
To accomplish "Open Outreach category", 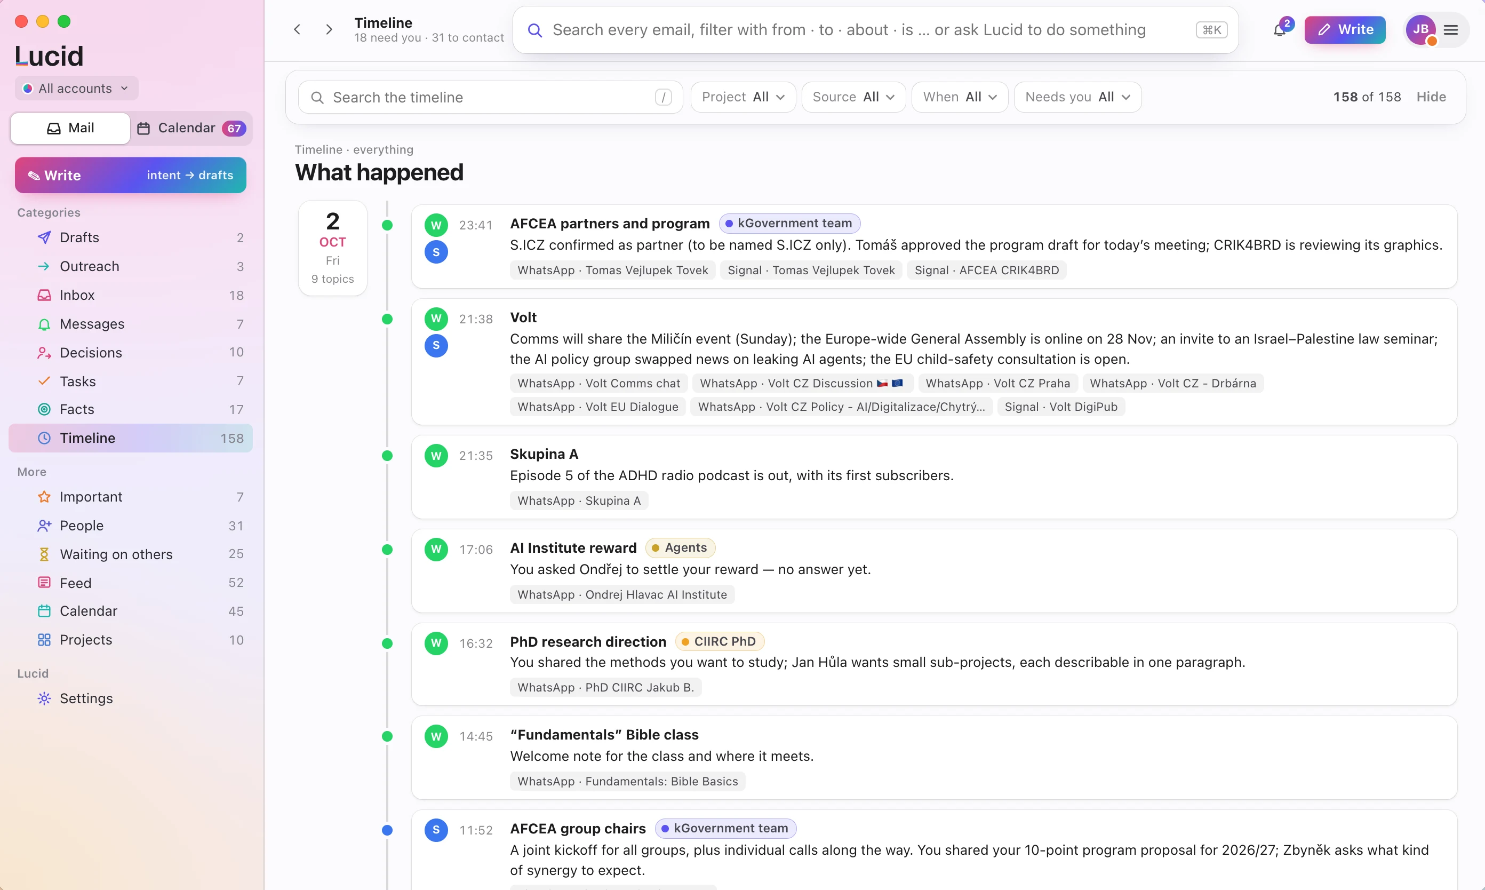I will tap(131, 266).
